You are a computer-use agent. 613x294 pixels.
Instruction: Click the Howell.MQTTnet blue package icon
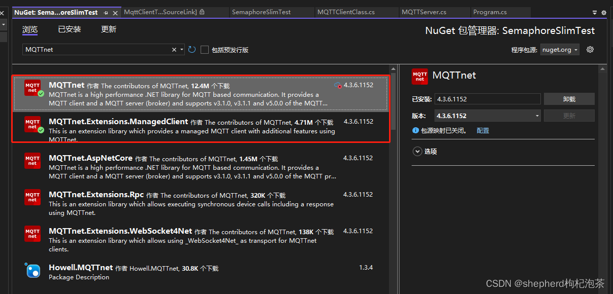point(33,271)
